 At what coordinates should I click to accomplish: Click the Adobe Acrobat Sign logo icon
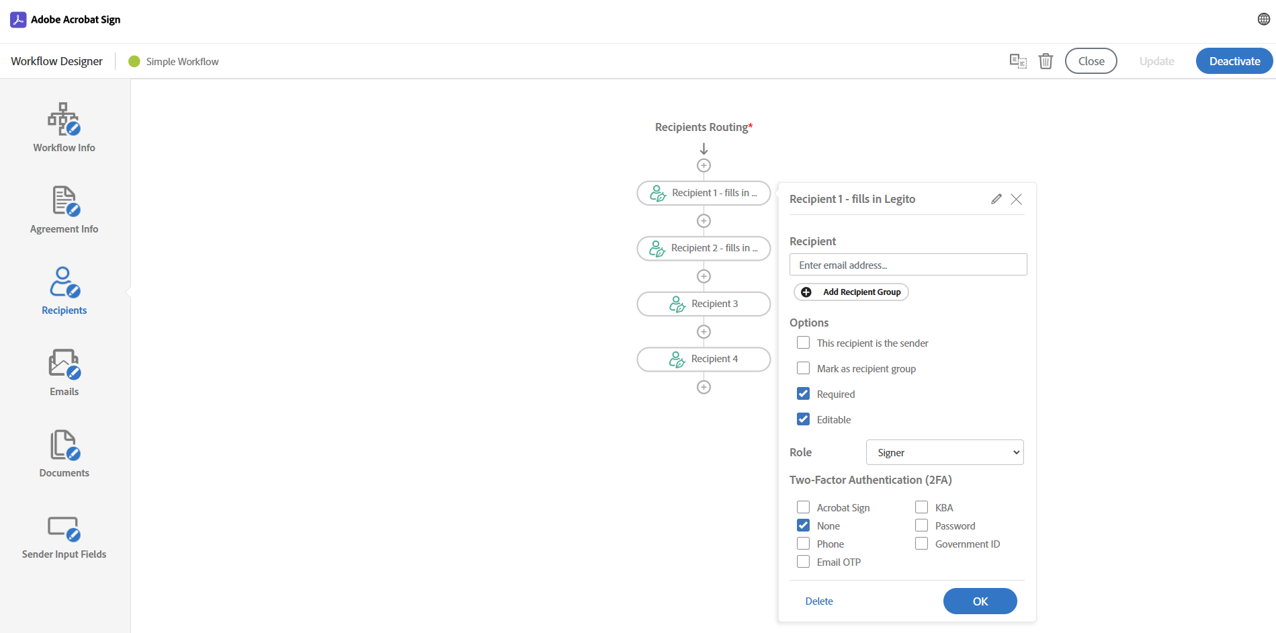(x=18, y=19)
